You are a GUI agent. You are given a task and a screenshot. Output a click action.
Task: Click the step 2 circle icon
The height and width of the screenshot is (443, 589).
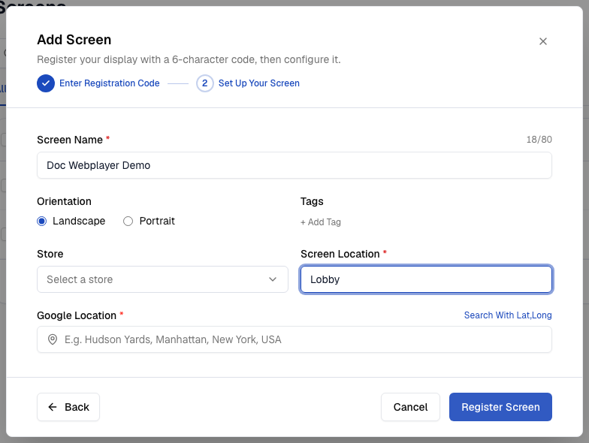pyautogui.click(x=204, y=83)
